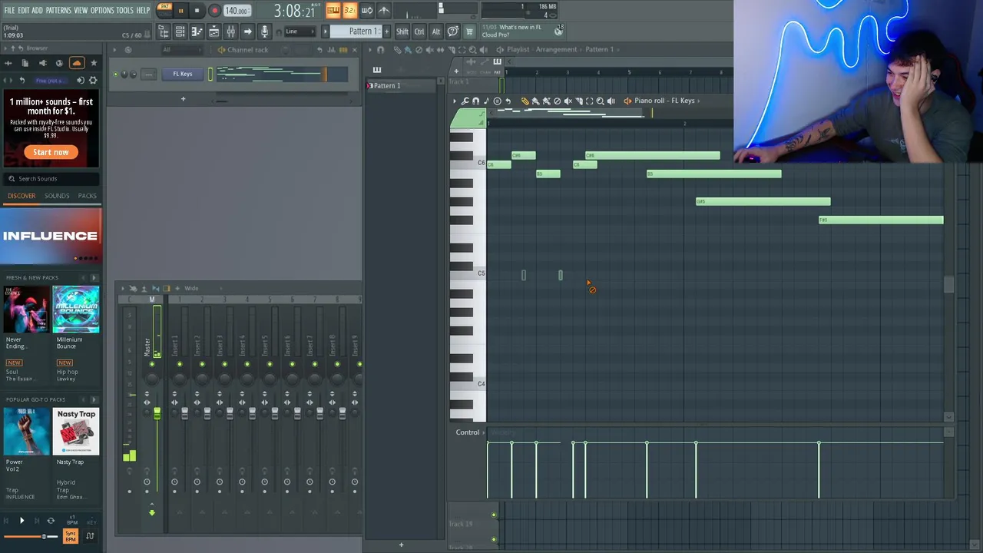
Task: Toggle Playlist snap magnet icon
Action: click(x=380, y=50)
